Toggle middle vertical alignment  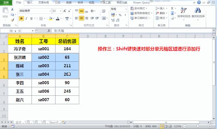click(81, 11)
